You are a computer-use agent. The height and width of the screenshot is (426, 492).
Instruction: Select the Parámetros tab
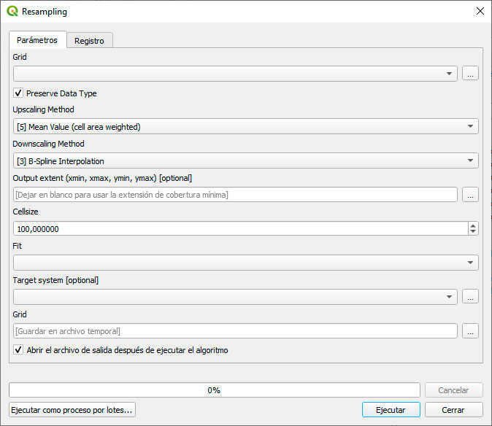[x=37, y=40]
